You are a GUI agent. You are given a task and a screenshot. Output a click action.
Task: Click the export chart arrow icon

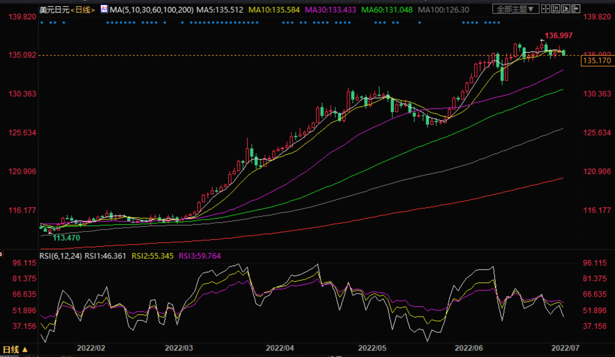[576, 9]
